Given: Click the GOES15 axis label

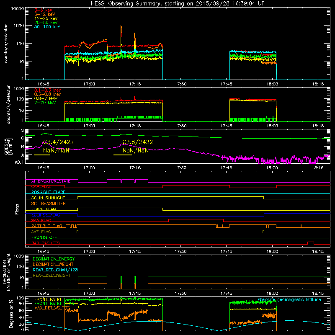Looking at the screenshot, I should point(7,146).
